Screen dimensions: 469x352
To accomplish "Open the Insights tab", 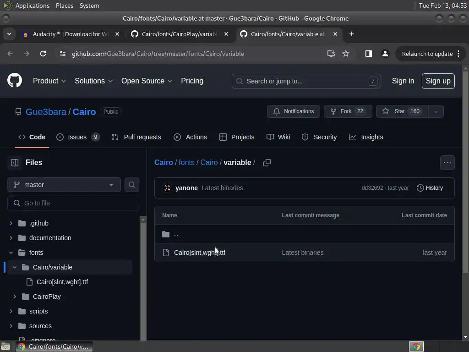I will (366, 137).
